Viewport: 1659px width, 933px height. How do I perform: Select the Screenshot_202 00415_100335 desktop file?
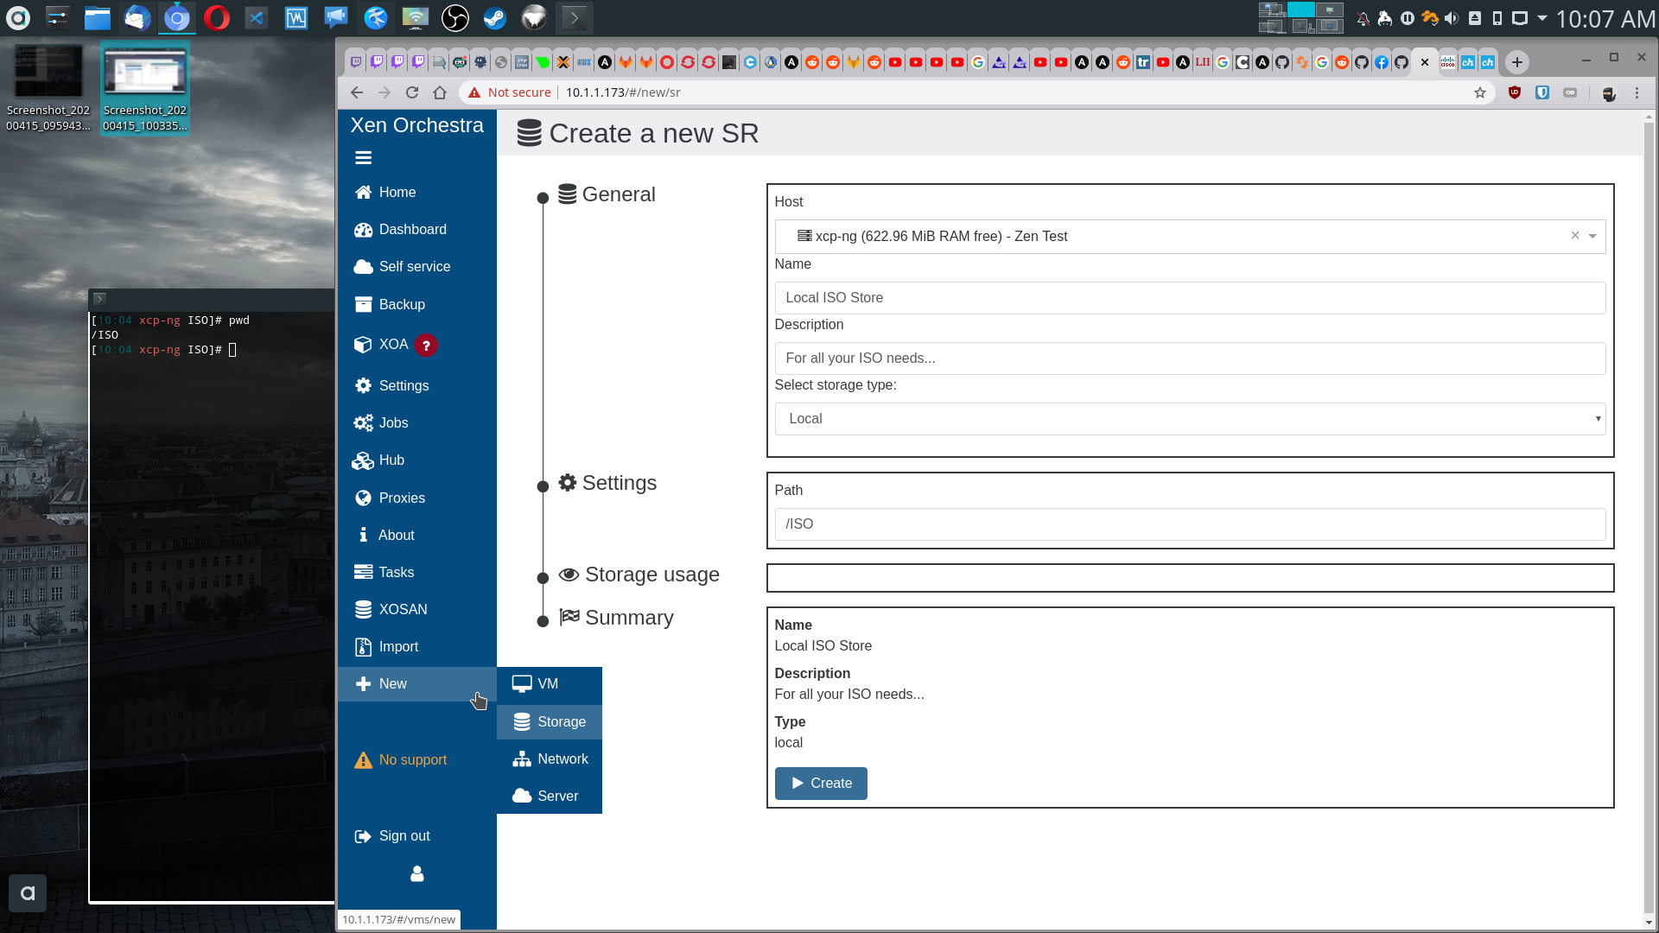pos(145,88)
